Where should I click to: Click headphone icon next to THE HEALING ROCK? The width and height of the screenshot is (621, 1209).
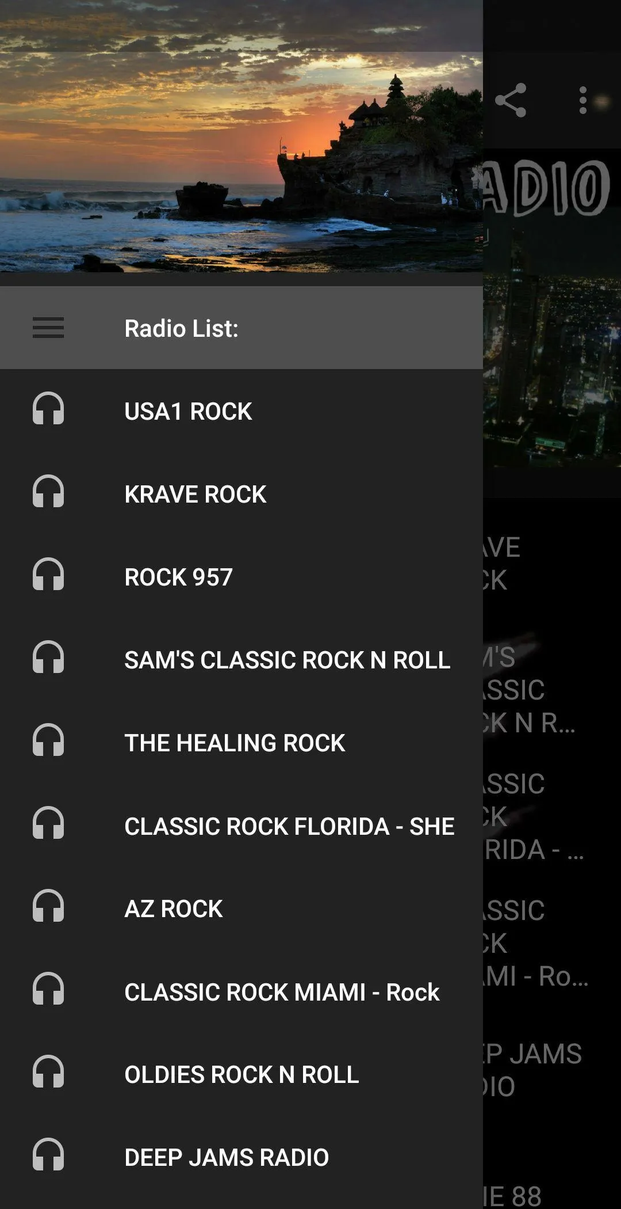(48, 740)
